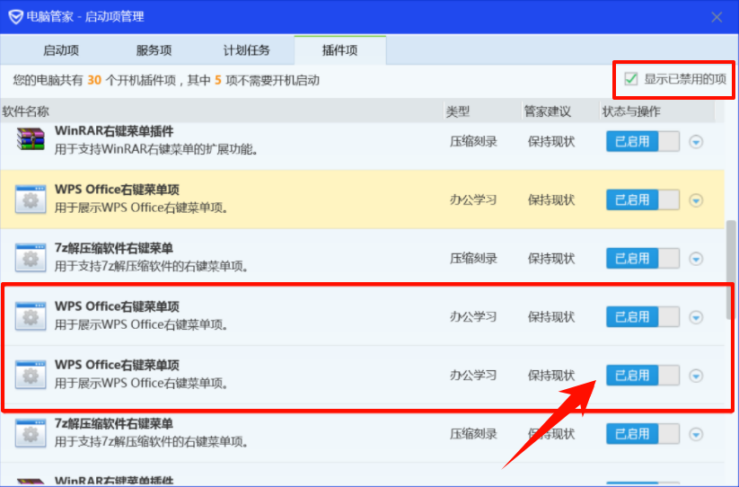The width and height of the screenshot is (739, 487).
Task: Click the gear icon of WPS Office row just above the lower 7z row
Action: pos(31,375)
